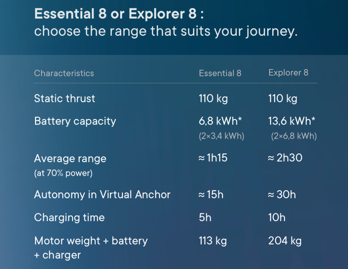
Task: Click the Average range row label
Action: pyautogui.click(x=70, y=158)
